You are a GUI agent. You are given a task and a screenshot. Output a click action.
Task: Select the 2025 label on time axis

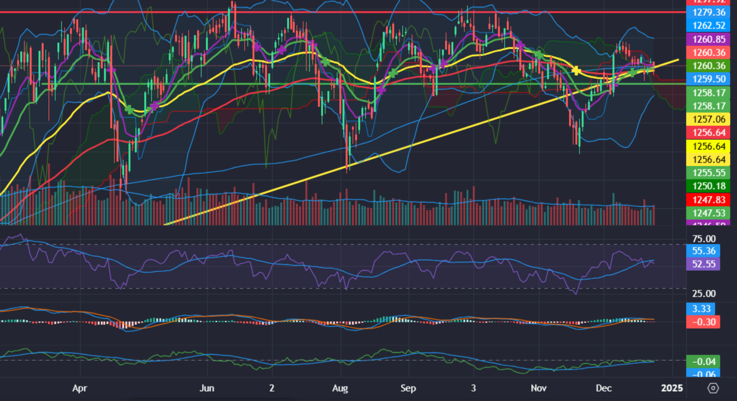pyautogui.click(x=672, y=387)
